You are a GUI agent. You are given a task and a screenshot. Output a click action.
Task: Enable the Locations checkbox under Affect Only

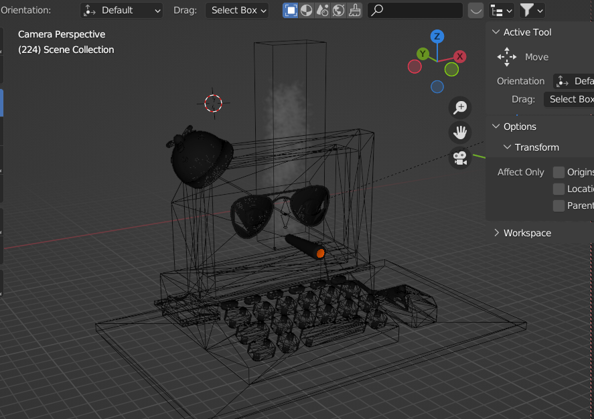(559, 189)
